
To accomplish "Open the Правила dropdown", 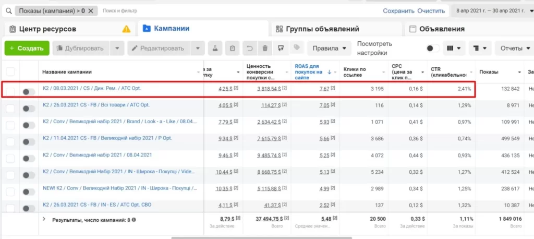I will pyautogui.click(x=329, y=48).
